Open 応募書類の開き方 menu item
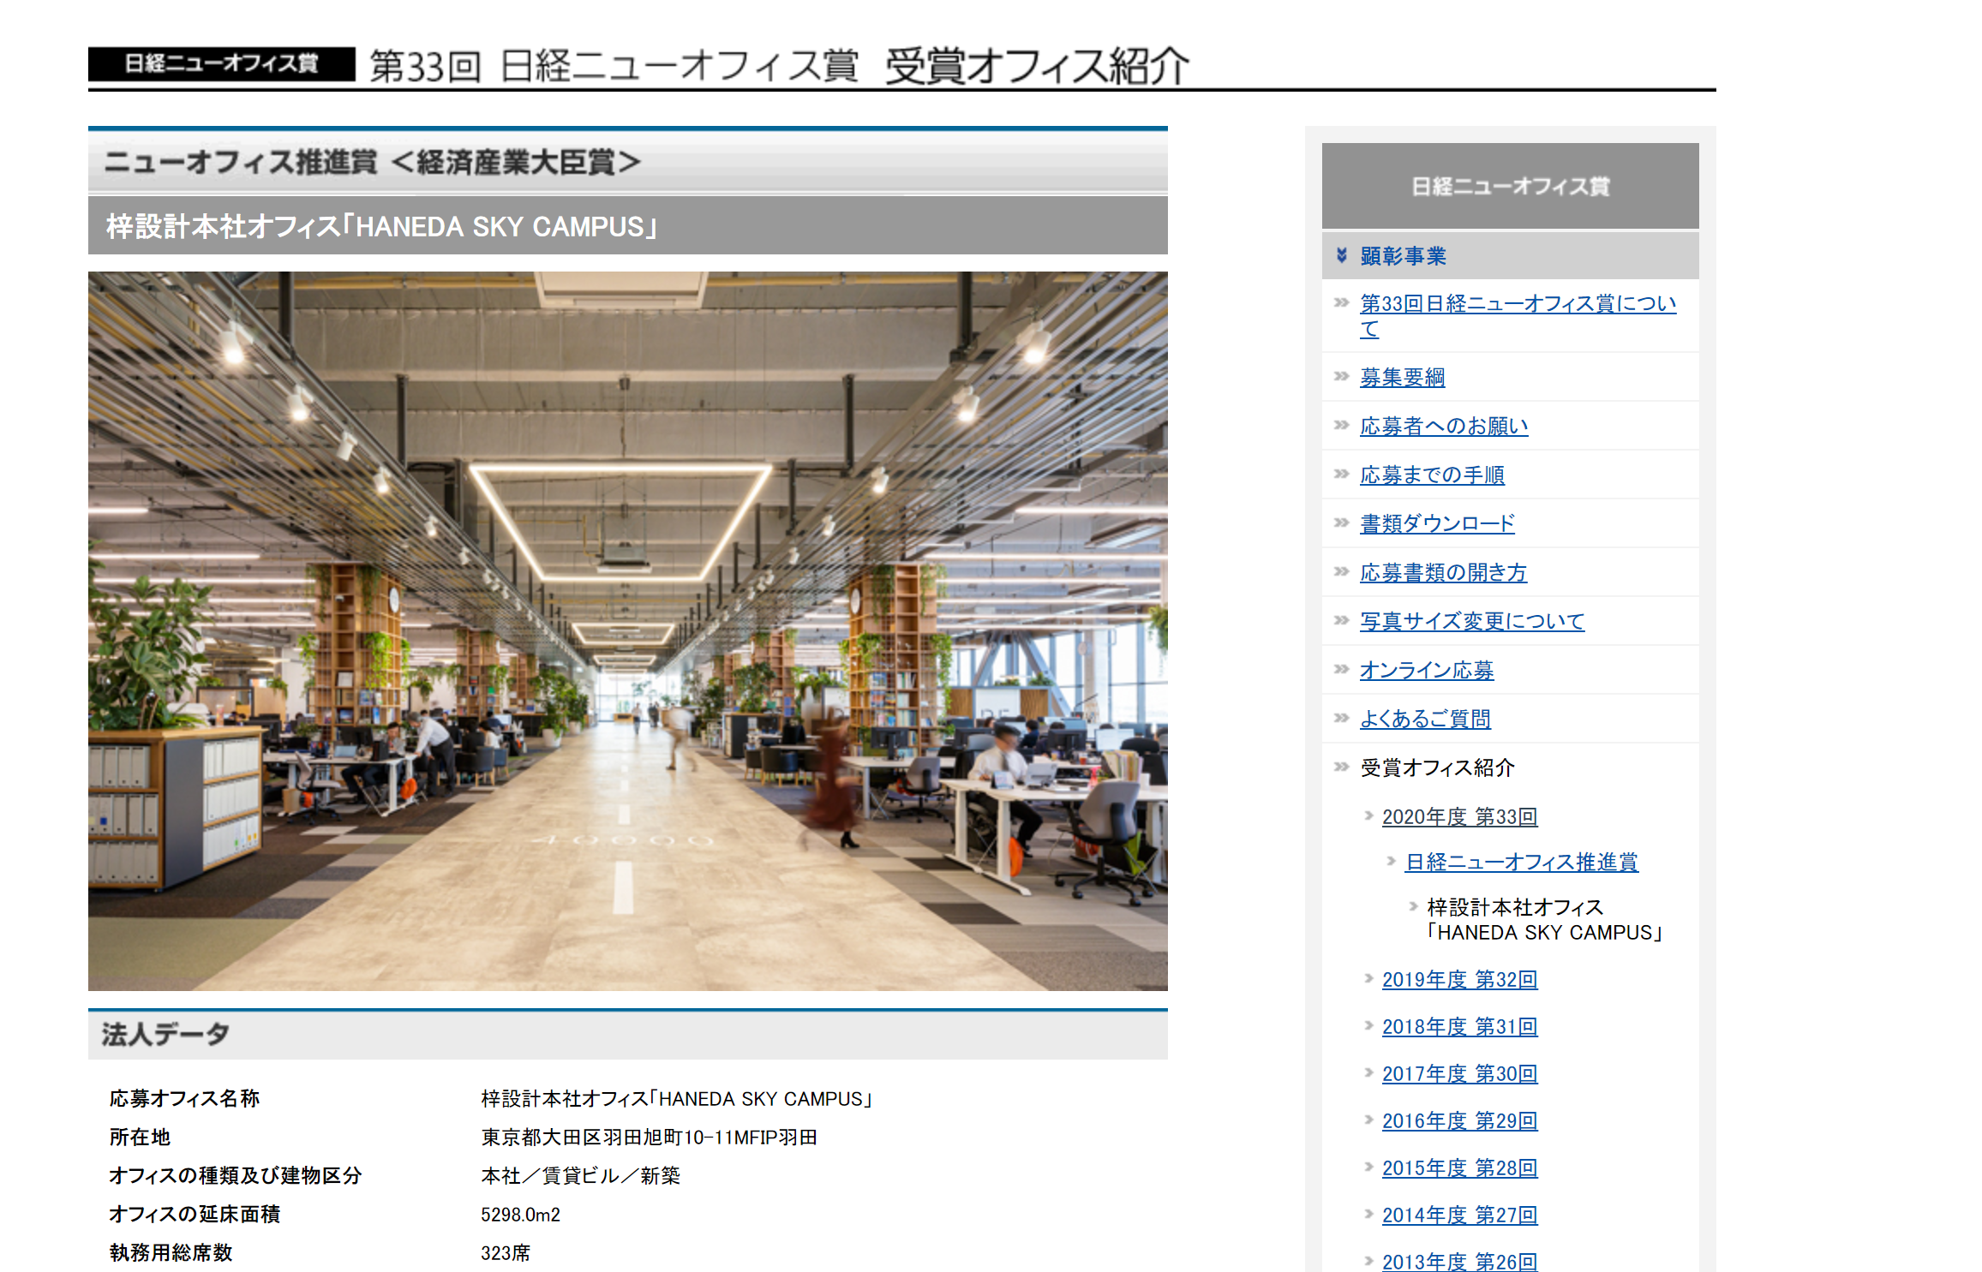Viewport: 1982px width, 1272px height. click(x=1442, y=572)
